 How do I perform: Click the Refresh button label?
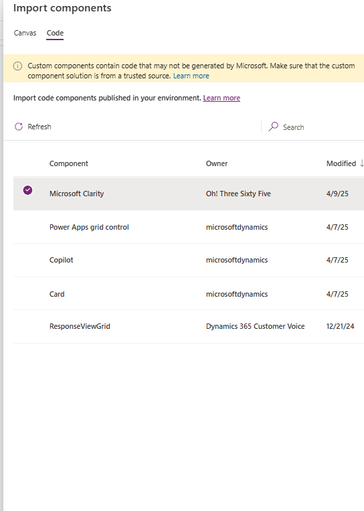[x=39, y=127]
